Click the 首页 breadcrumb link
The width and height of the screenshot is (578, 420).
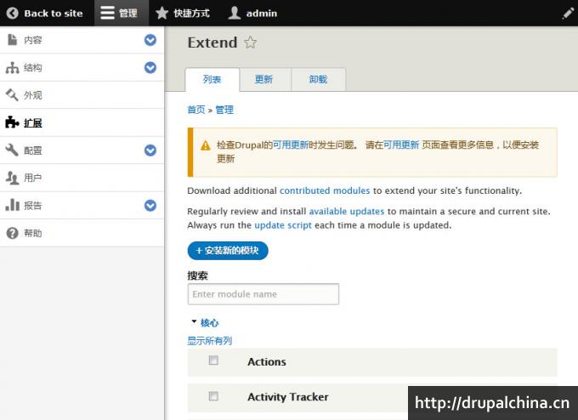(x=196, y=110)
